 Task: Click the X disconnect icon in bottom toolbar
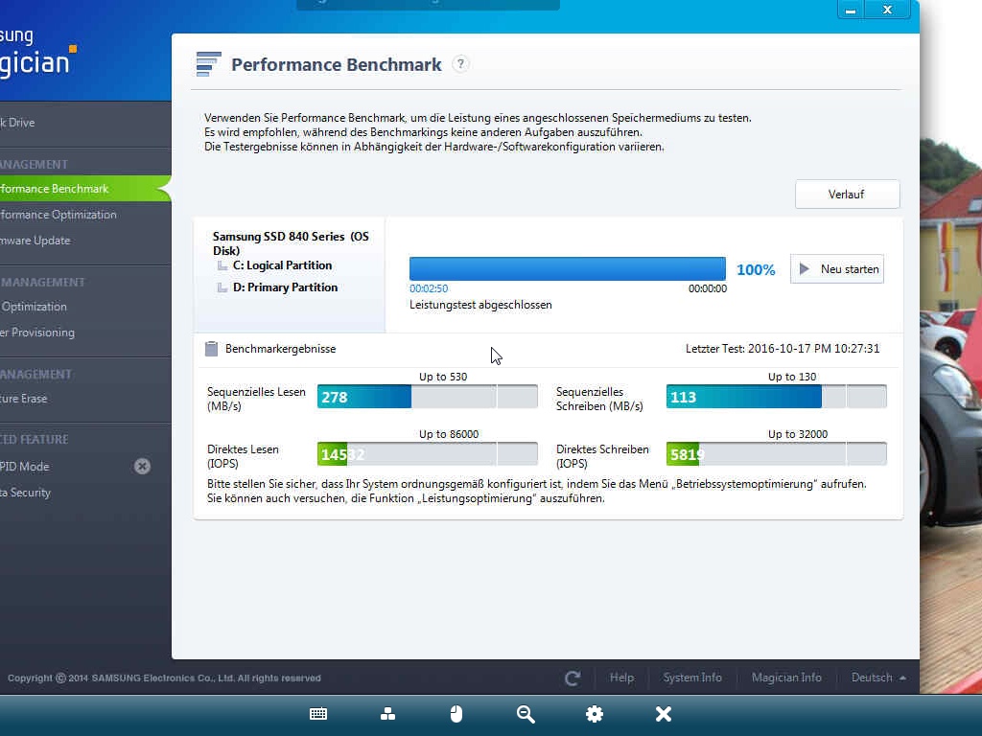pyautogui.click(x=664, y=714)
